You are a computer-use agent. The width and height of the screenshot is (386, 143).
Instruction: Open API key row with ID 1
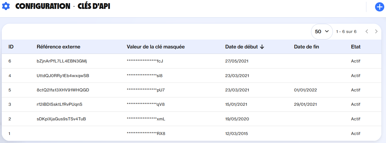coord(10,133)
